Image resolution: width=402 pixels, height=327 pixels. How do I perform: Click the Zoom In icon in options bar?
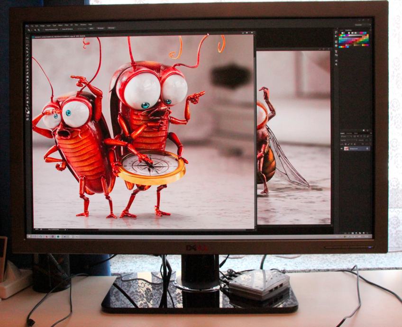coord(35,29)
